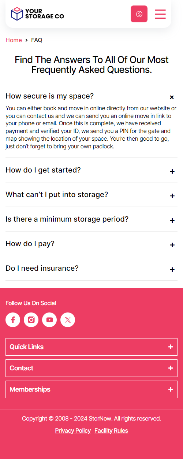Open the Instagram social icon

[31, 320]
